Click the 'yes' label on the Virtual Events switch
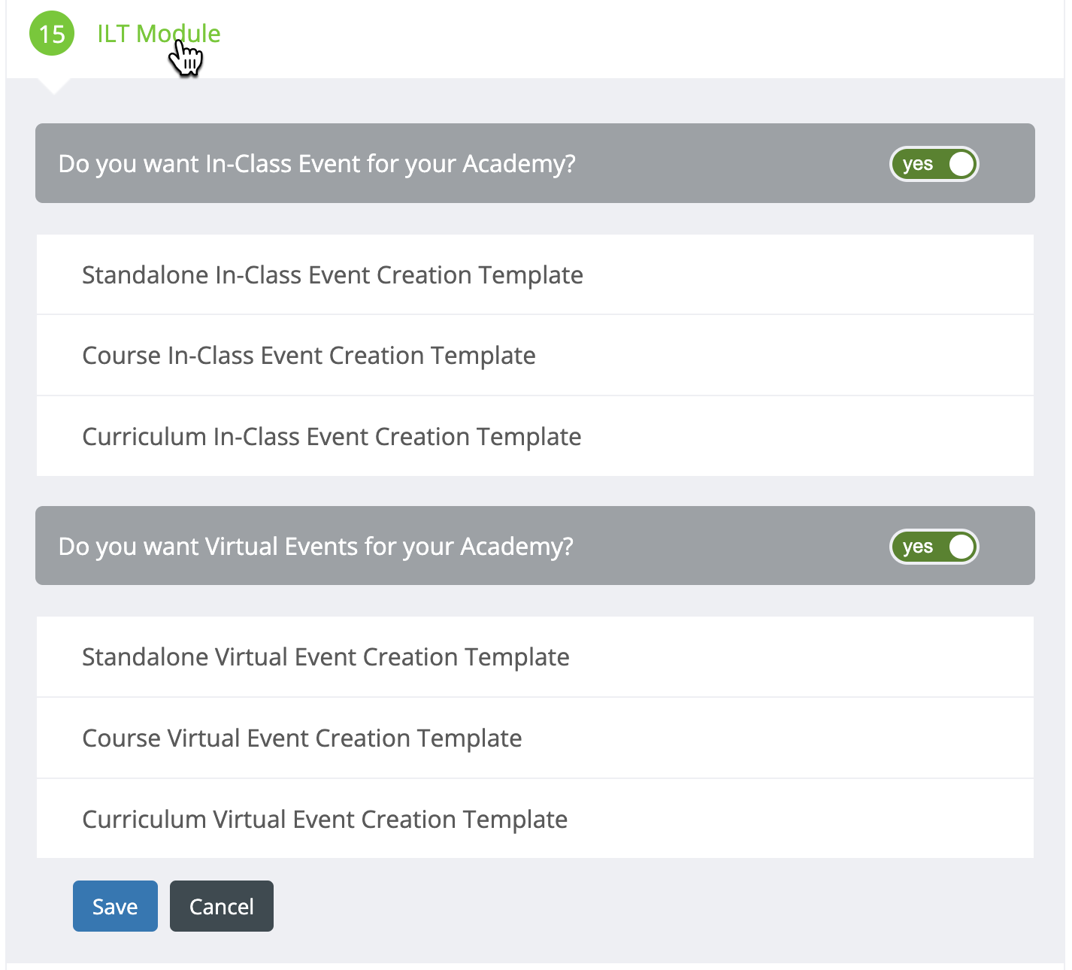This screenshot has height=970, width=1072. pyautogui.click(x=917, y=547)
